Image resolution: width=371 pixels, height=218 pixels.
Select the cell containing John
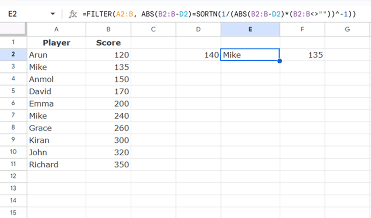57,152
